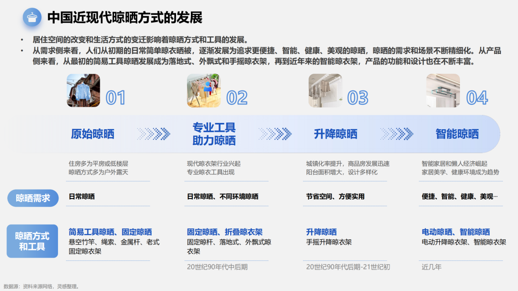Click the chevron arrows after 原始晾晒
Image resolution: width=518 pixels, height=291 pixels.
pos(153,134)
